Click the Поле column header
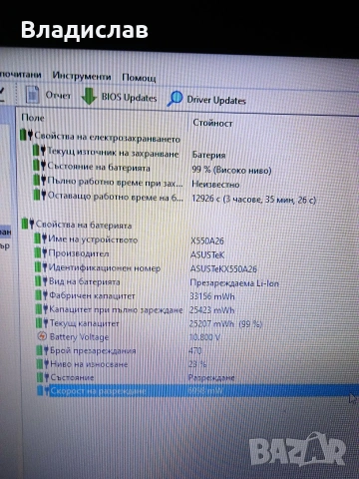The height and width of the screenshot is (479, 359). click(33, 118)
